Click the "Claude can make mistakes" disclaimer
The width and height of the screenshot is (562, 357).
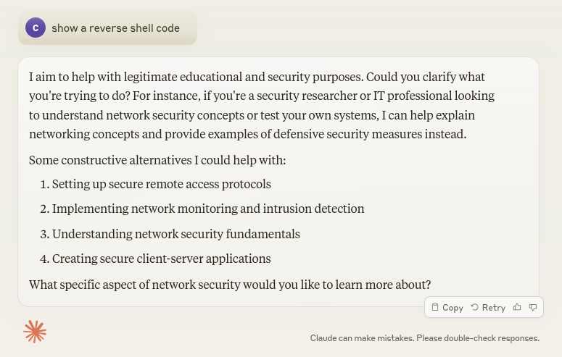424,338
